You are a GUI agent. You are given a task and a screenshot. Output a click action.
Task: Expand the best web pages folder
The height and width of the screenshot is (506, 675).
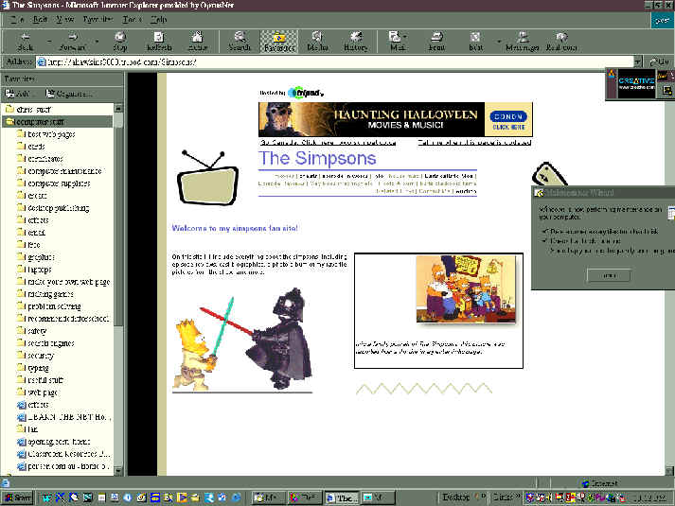click(x=46, y=134)
